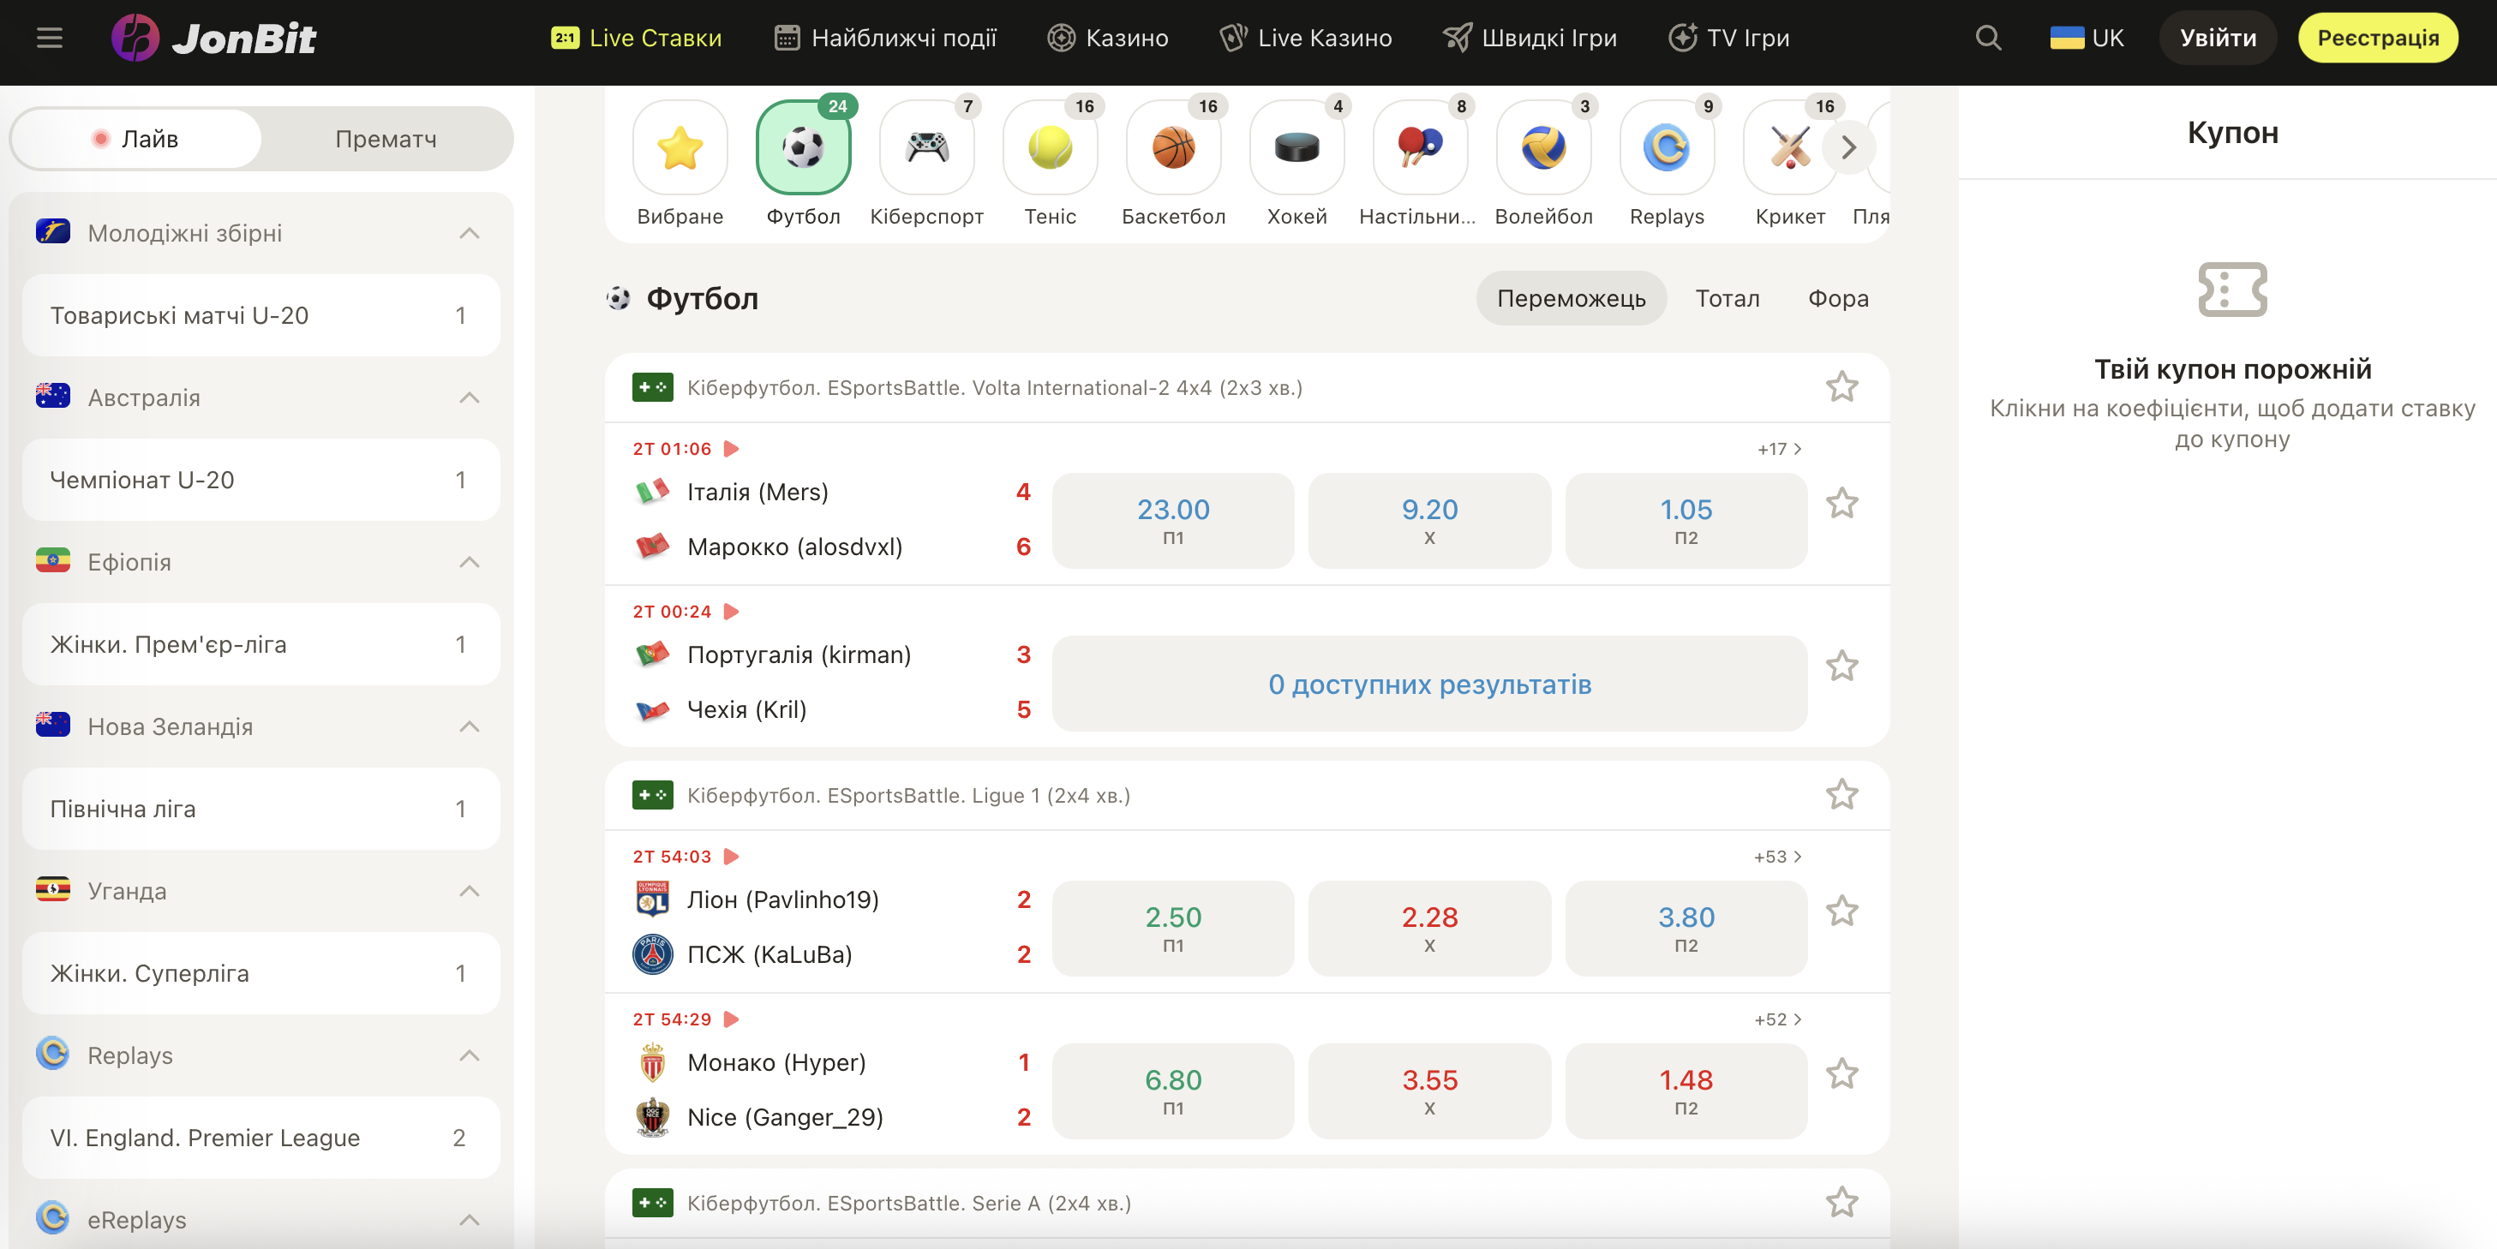Favorite the Ligue 1 league star
Viewport: 2497px width, 1249px height.
[1841, 796]
